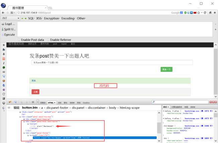The image size is (218, 143).
Task: Click the green submit button
Action: pos(166,69)
